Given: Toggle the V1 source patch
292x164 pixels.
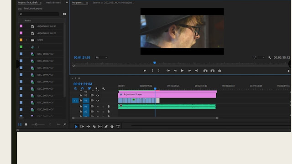Looking at the screenshot, I should 75,101.
